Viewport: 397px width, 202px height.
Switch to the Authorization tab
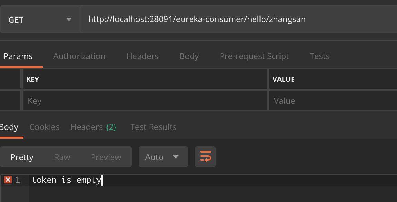[x=79, y=56]
